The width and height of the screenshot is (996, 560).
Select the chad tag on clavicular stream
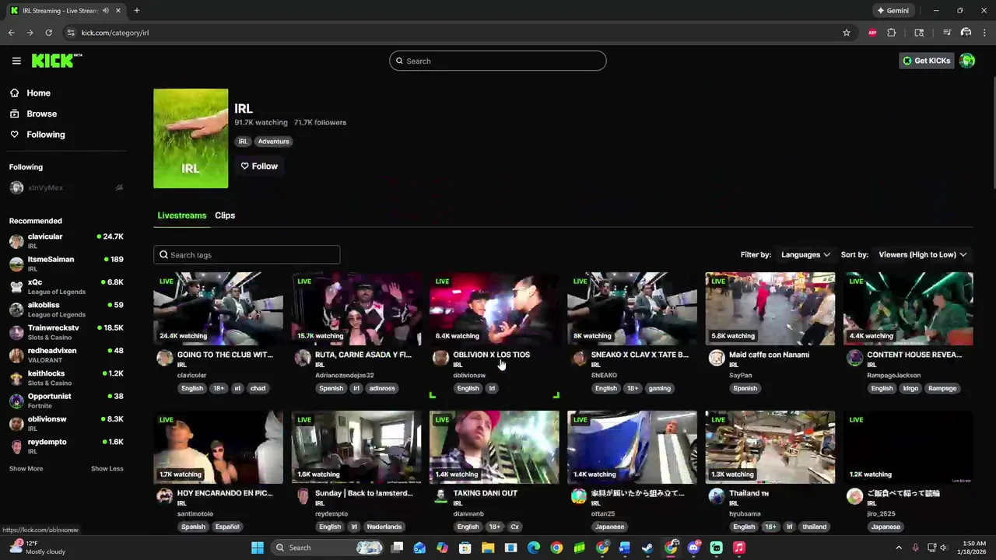(258, 388)
